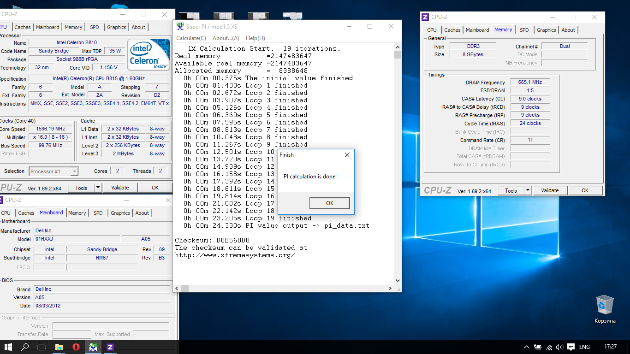Click the network icon in system tray
630x354 pixels.
coord(549,347)
